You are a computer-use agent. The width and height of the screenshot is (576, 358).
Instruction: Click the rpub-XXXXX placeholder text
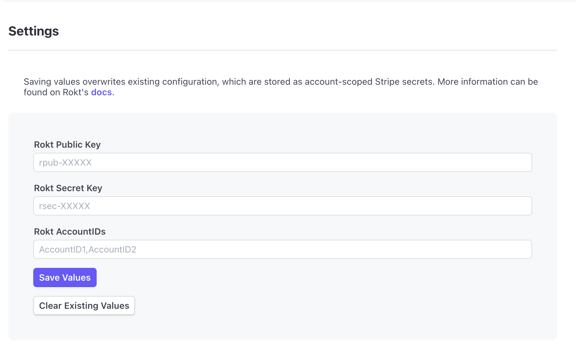pyautogui.click(x=65, y=163)
